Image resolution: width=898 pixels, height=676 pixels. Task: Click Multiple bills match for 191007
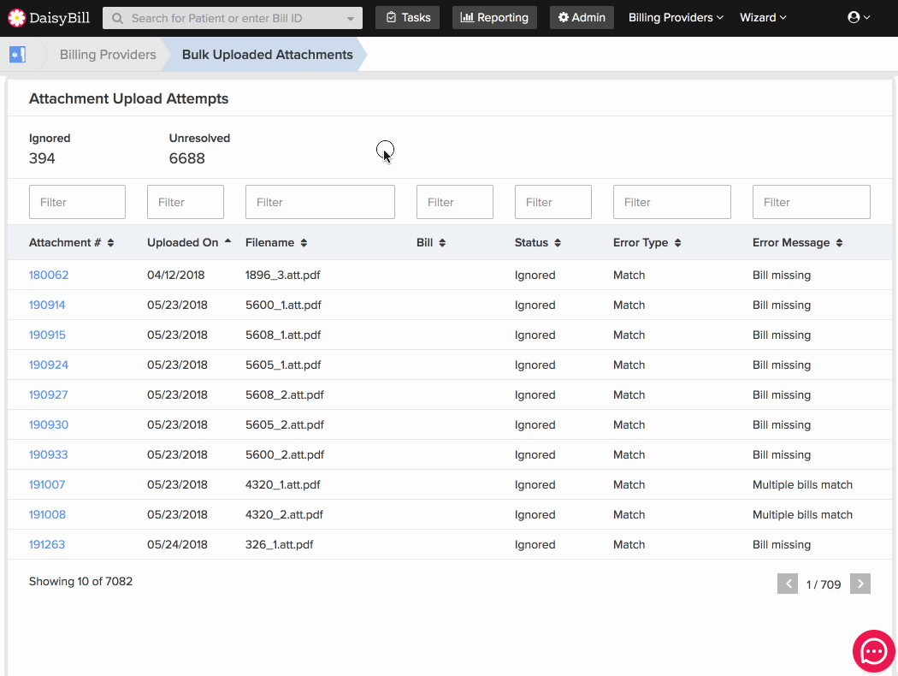pos(802,484)
